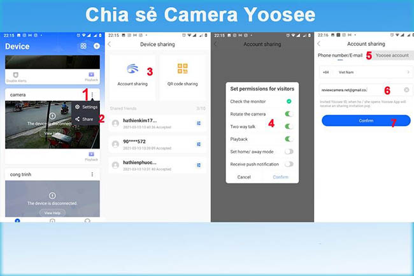This screenshot has height=276, width=414.
Task: Toggle Check the monitor permission
Action: [x=289, y=101]
